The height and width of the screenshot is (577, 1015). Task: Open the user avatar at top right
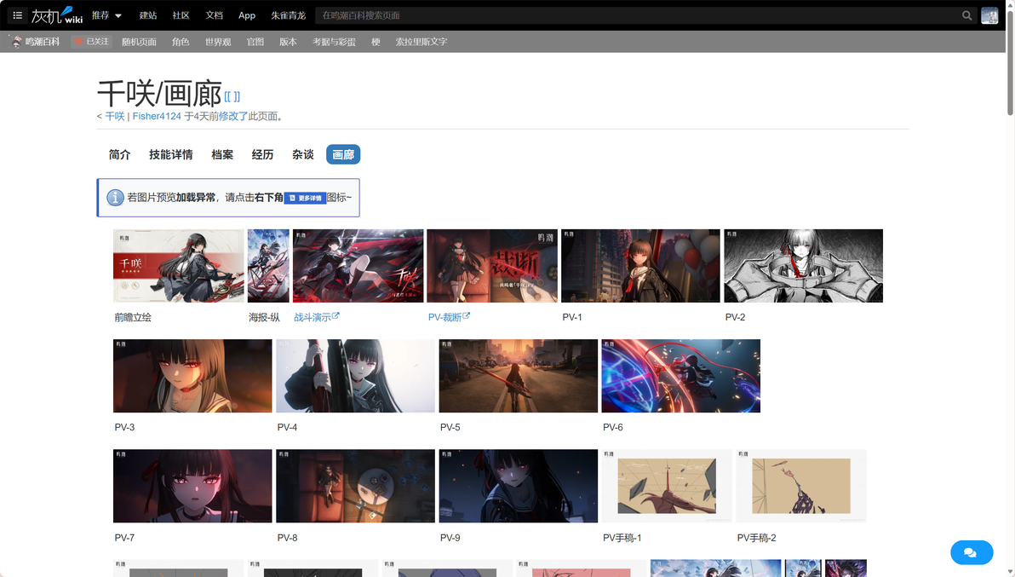pos(989,15)
